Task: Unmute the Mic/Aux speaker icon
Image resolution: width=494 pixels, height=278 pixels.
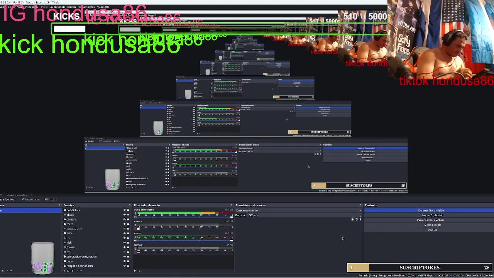Action: pos(135,252)
